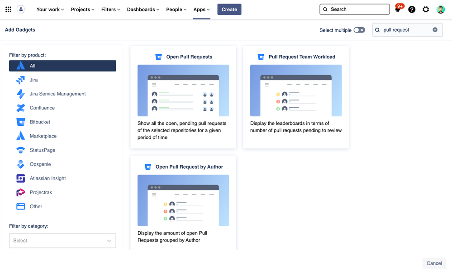
Task: Expand the Filters dropdown menu
Action: click(111, 10)
